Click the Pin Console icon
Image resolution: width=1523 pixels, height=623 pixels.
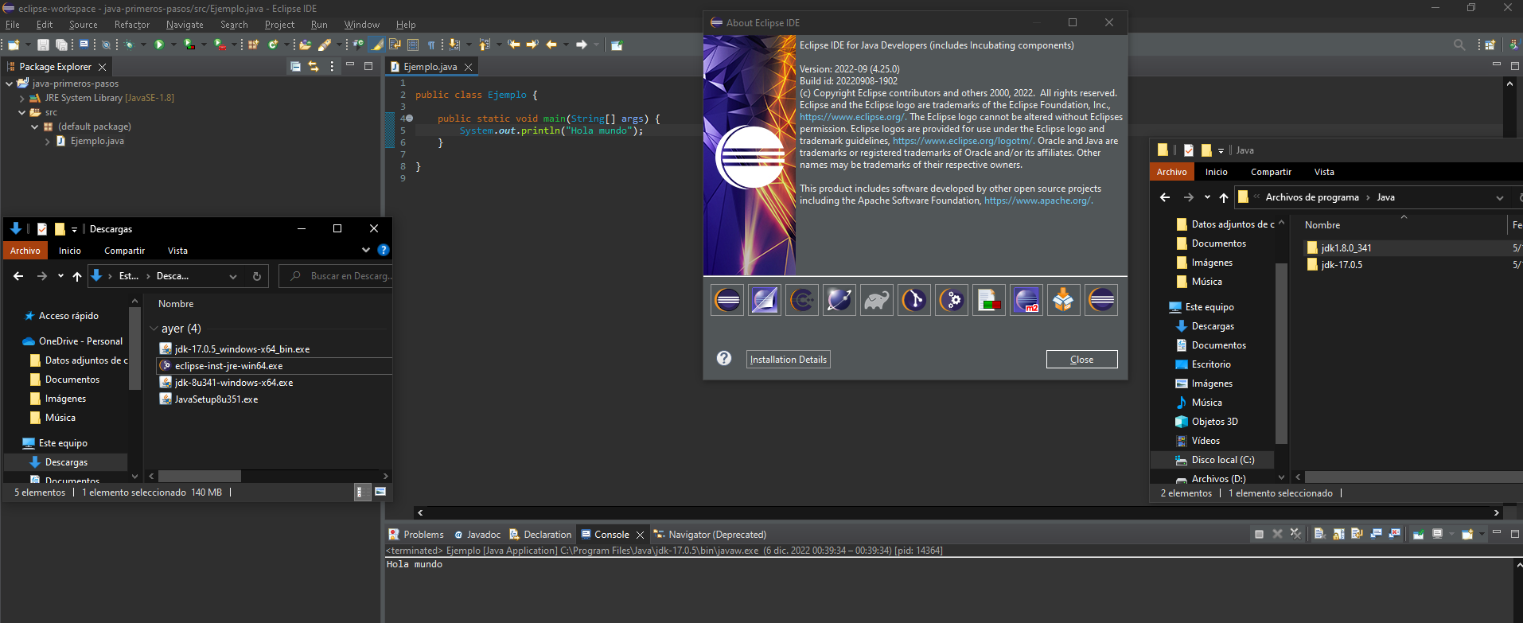tap(1419, 534)
